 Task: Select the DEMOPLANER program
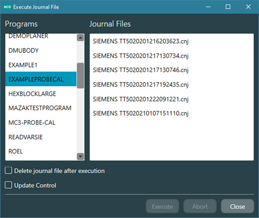coord(28,36)
